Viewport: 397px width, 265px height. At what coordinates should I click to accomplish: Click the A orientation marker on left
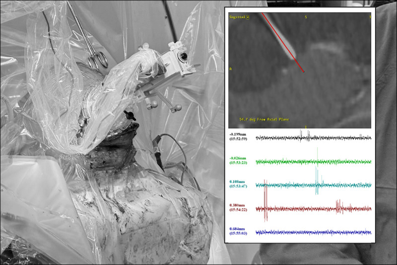(x=230, y=69)
